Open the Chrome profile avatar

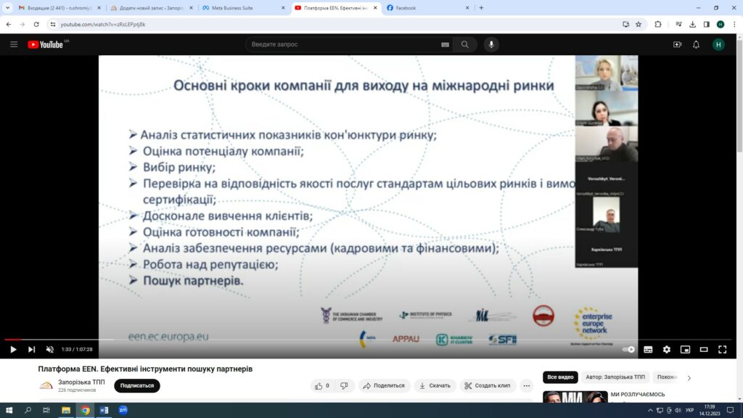721,24
